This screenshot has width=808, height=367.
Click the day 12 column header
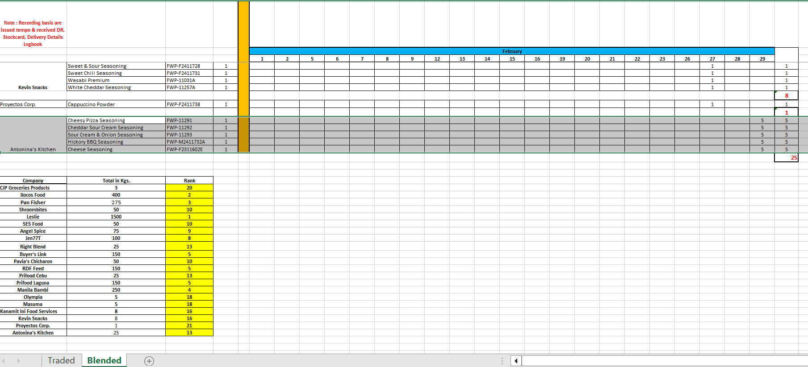(x=437, y=59)
